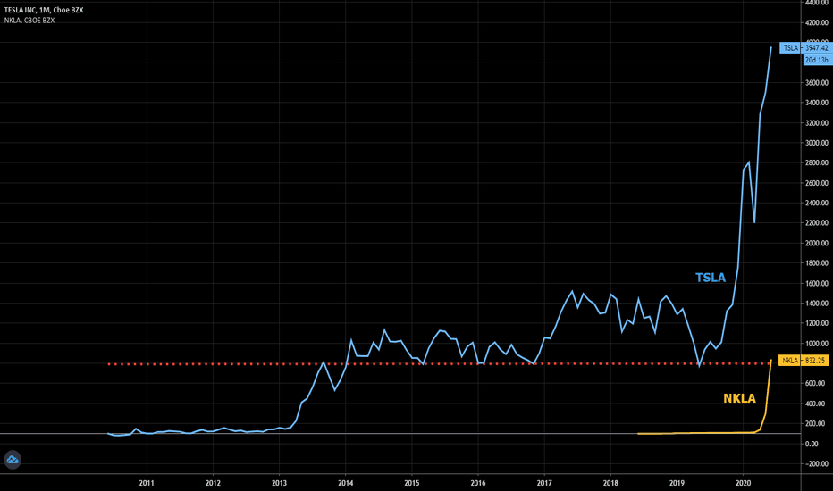Click the NKLA, CBOE BZX legend text
Screen dimensions: 833x491
click(x=29, y=21)
